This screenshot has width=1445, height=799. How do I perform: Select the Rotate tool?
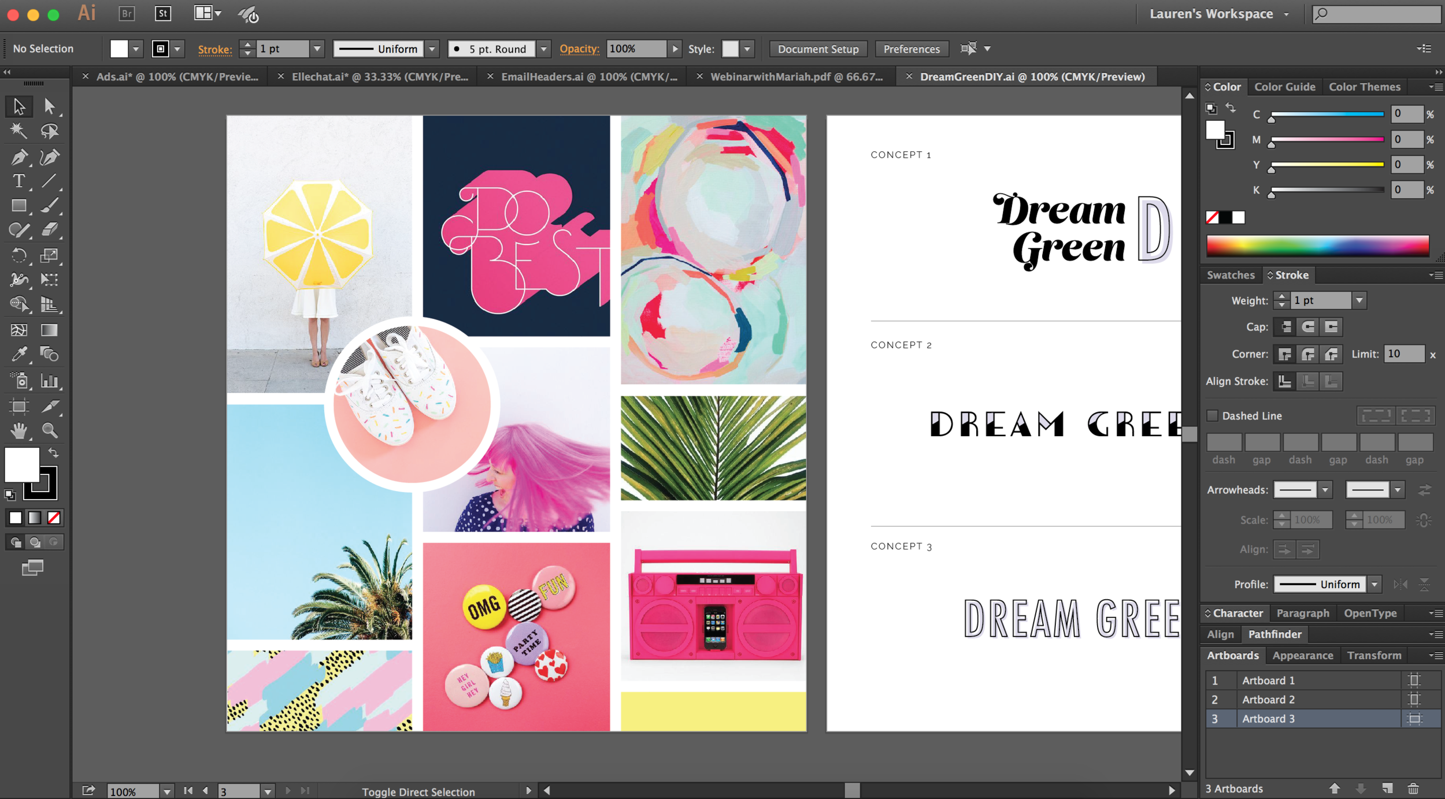pyautogui.click(x=18, y=255)
